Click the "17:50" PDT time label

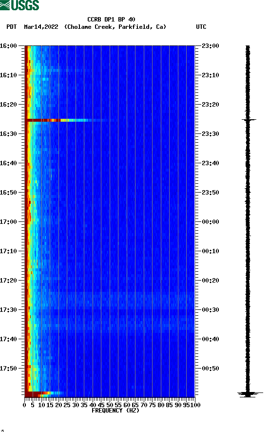pos(8,369)
